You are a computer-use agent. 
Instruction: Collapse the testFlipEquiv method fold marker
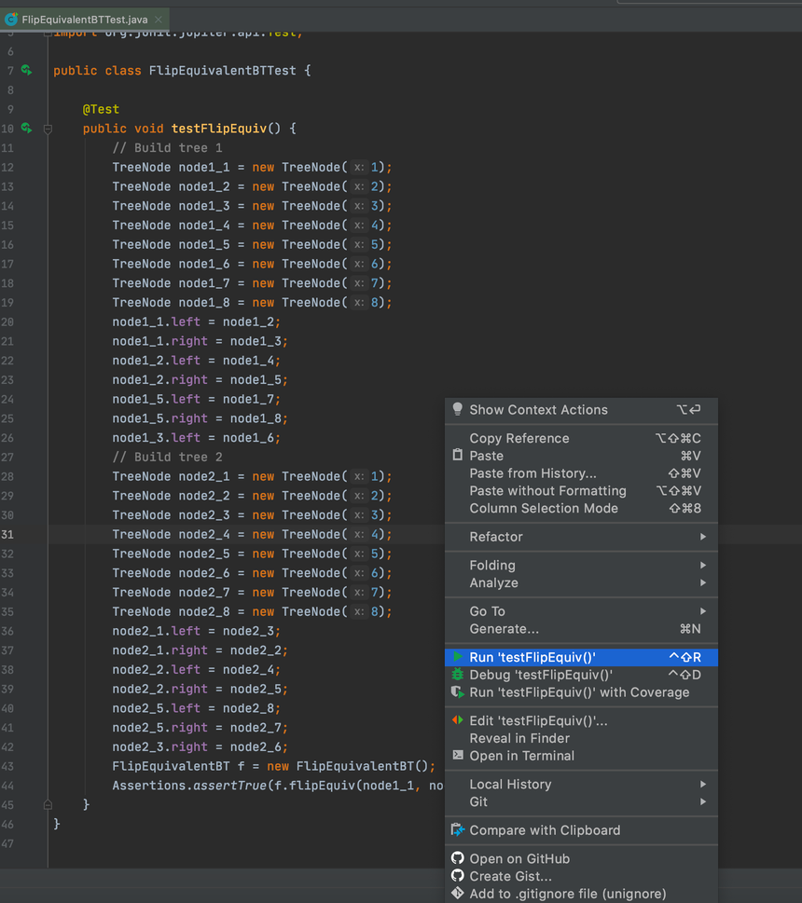point(48,130)
